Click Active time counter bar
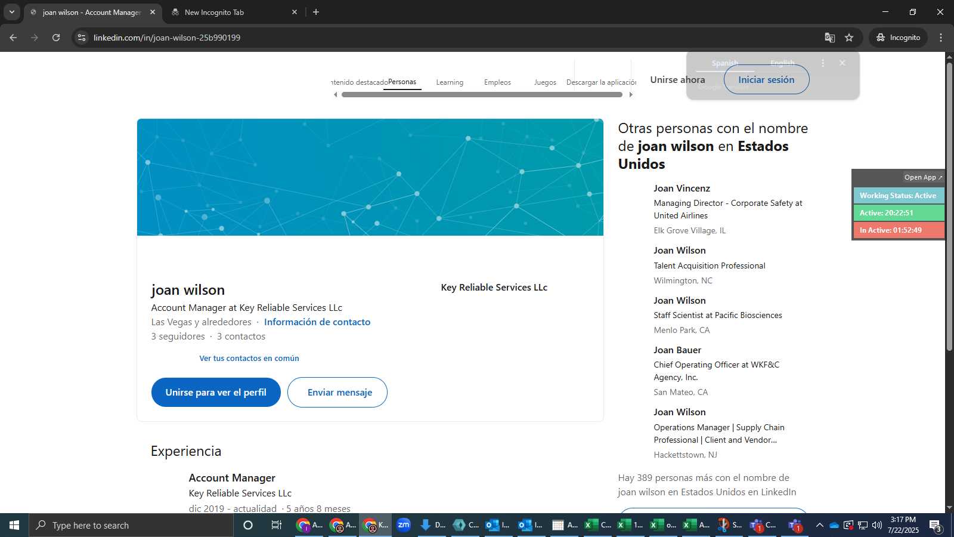Viewport: 954px width, 537px height. (899, 213)
